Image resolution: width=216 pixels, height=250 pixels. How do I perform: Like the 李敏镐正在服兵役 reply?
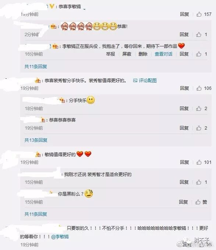(199, 54)
